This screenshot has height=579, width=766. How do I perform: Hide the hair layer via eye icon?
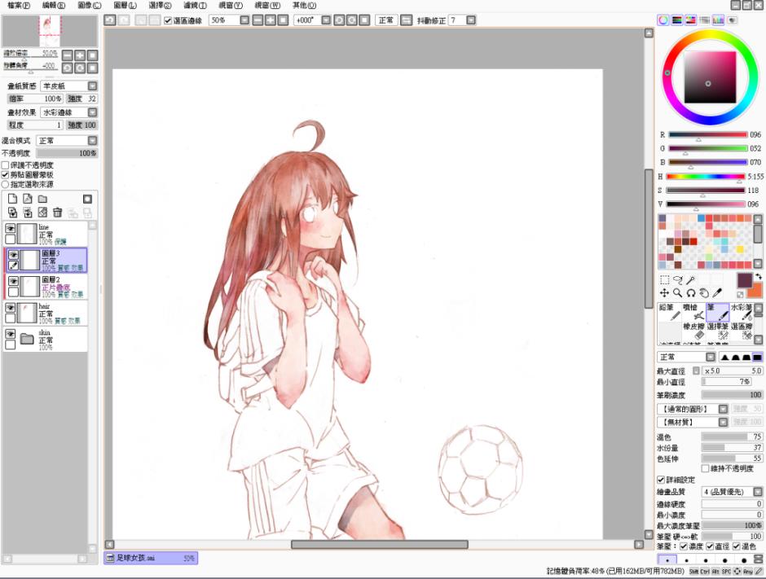tap(11, 308)
